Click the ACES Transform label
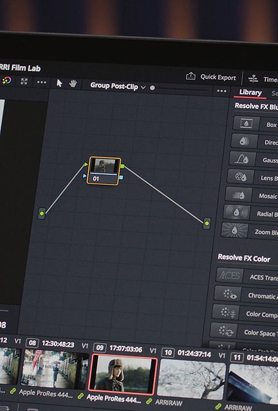 tap(264, 277)
